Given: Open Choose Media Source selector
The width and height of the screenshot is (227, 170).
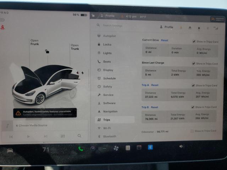Looking at the screenshot, I should [33, 125].
